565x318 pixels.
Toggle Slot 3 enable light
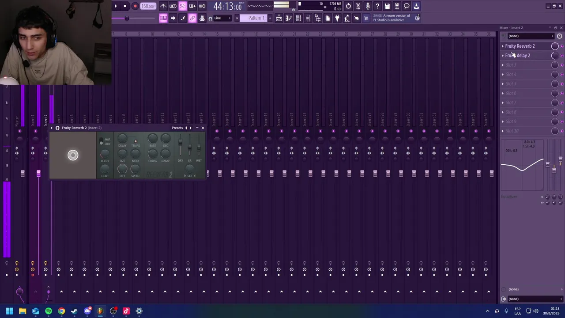point(561,65)
